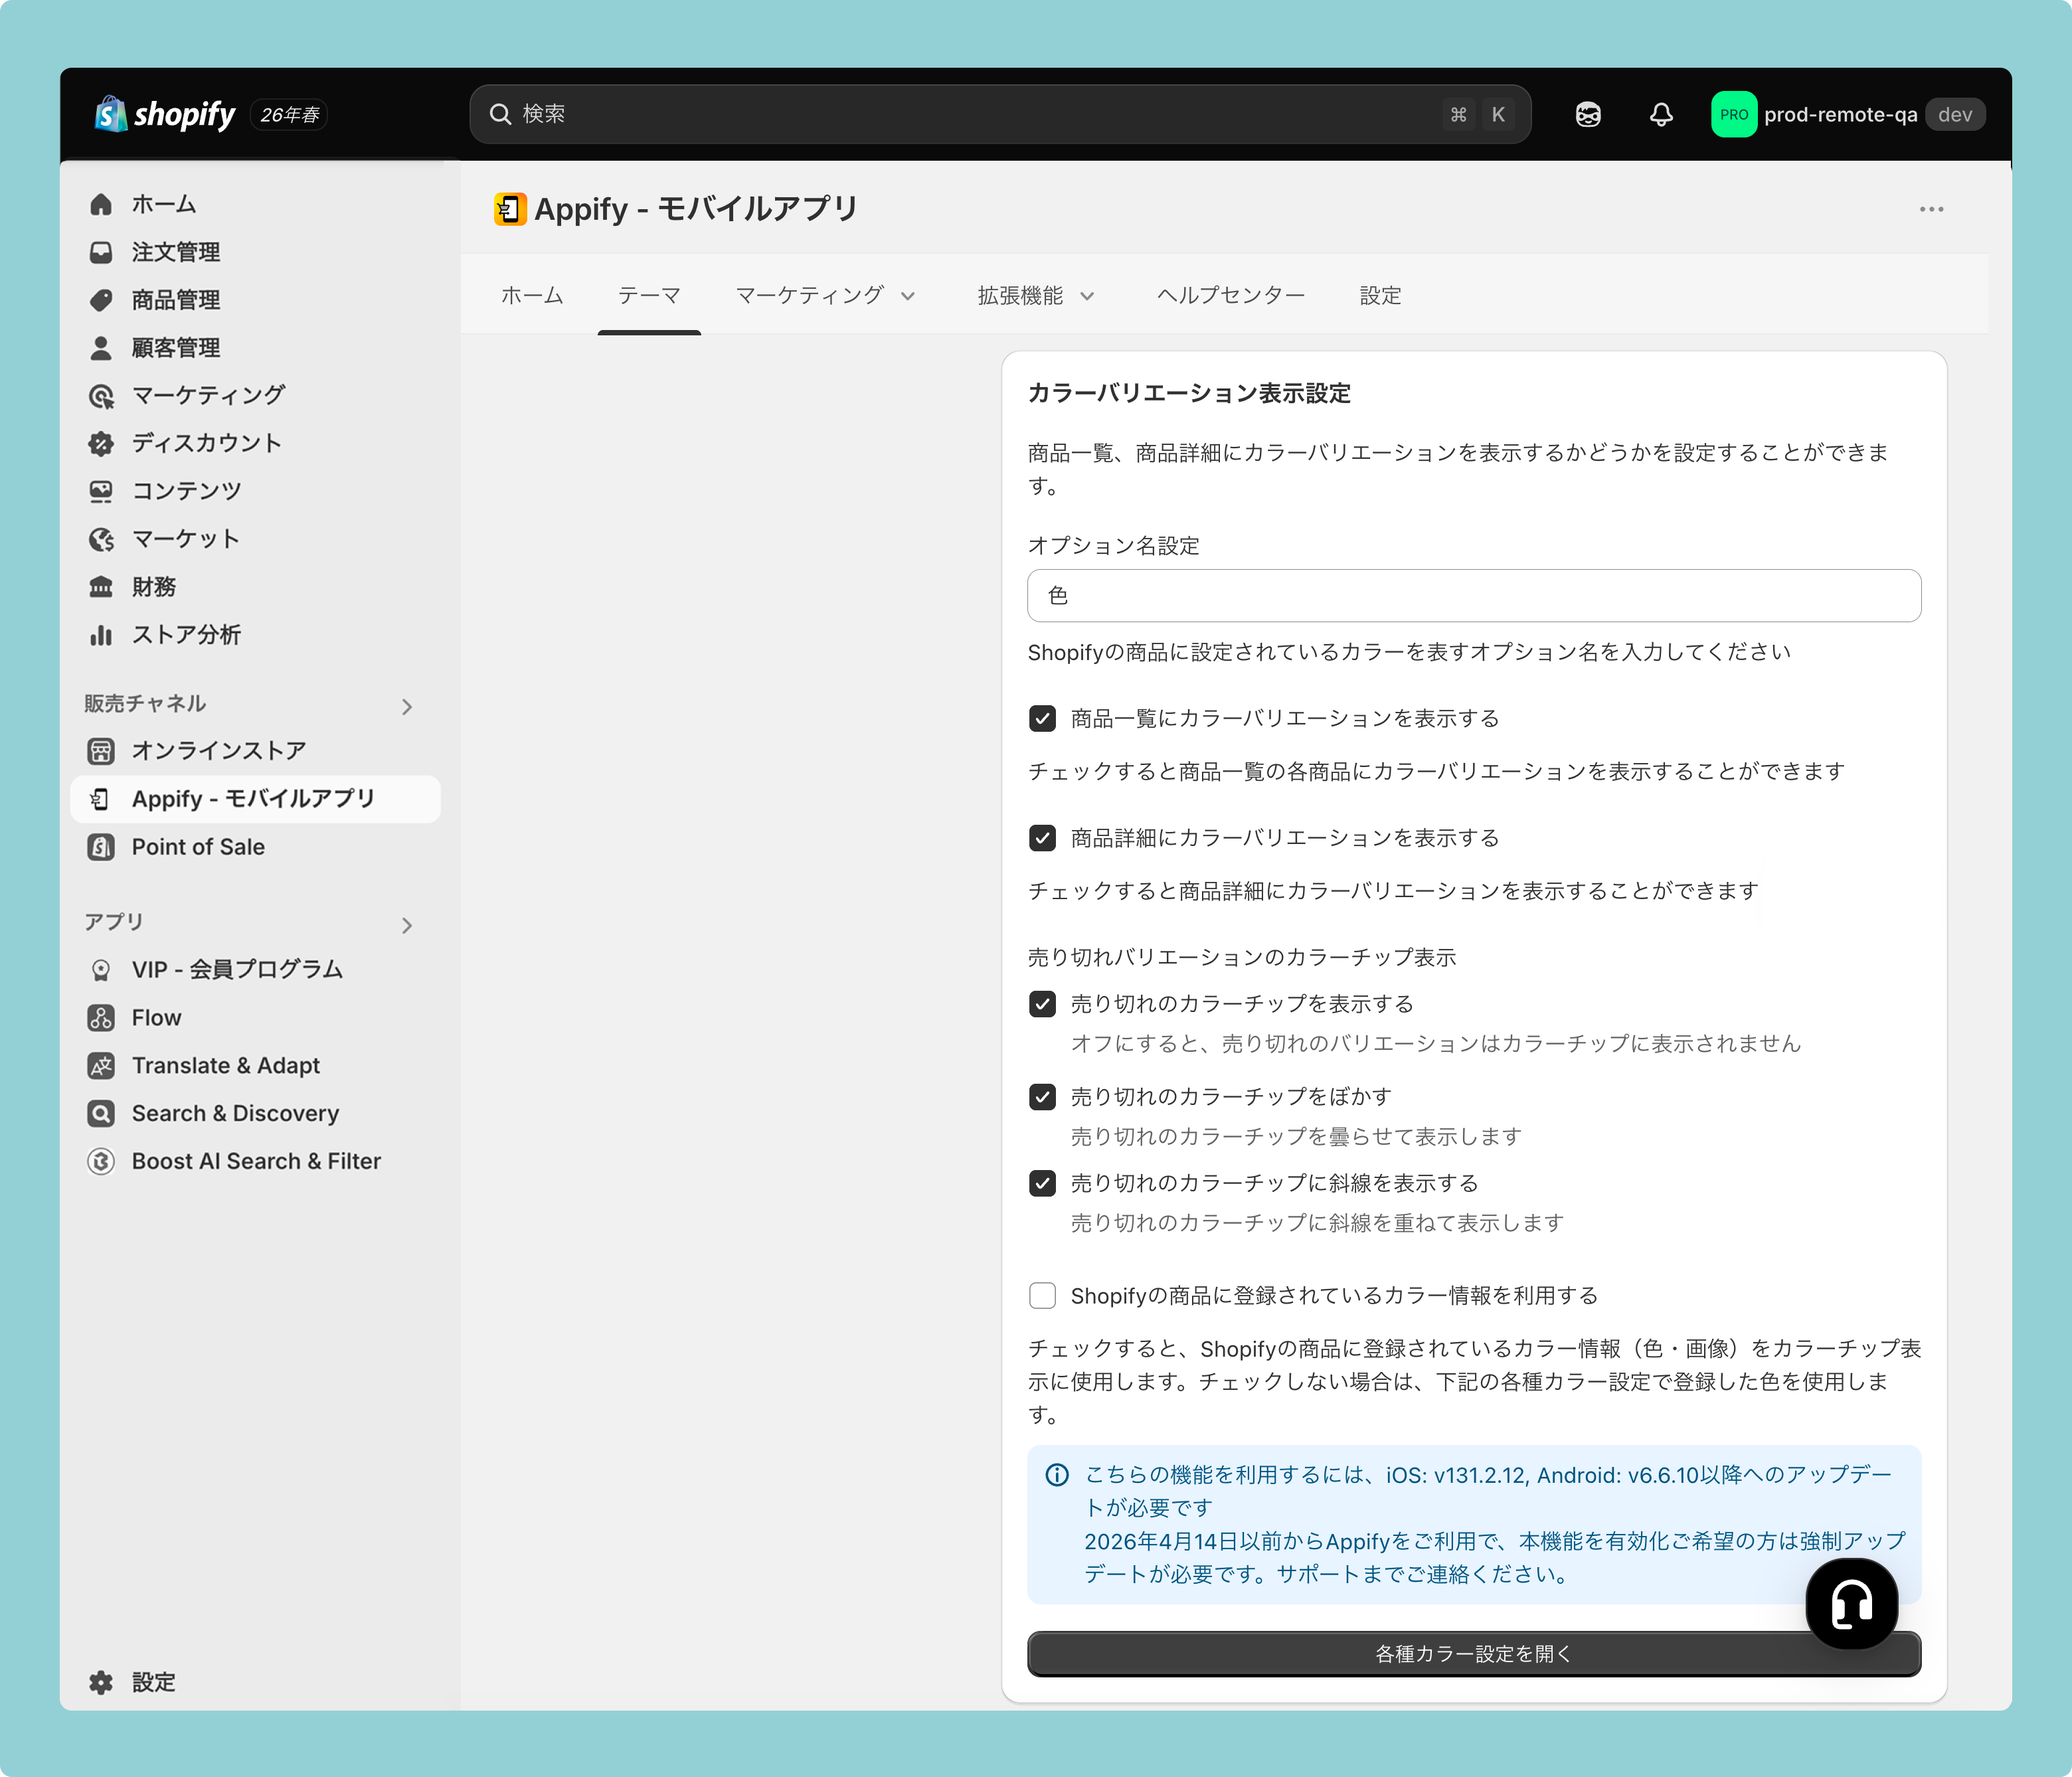
Task: Open the three-dot more actions menu
Action: (x=1932, y=209)
